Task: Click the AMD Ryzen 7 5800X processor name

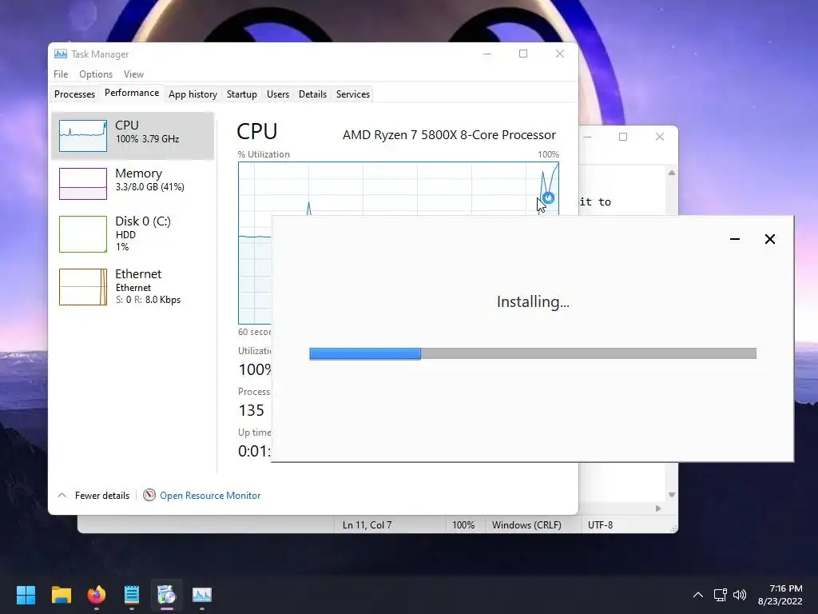Action: click(x=449, y=134)
